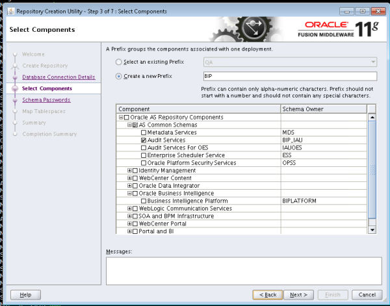
Task: Click the component table scrollbar thumb
Action: click(372, 170)
